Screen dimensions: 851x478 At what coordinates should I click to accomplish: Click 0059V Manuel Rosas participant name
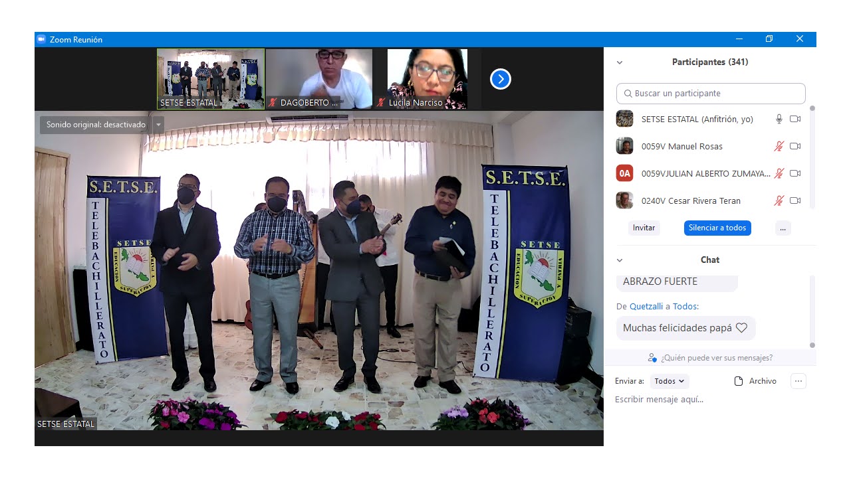(x=681, y=147)
